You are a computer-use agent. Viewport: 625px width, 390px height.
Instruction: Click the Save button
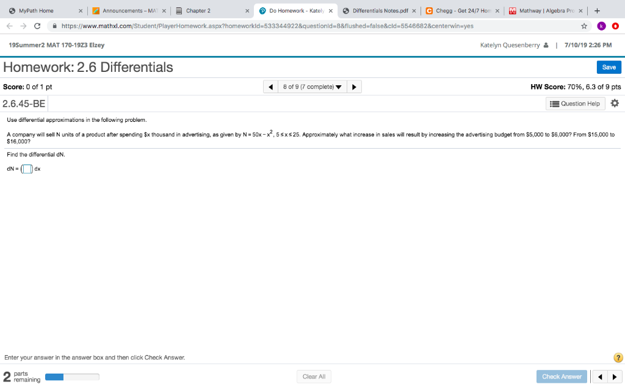tap(609, 67)
